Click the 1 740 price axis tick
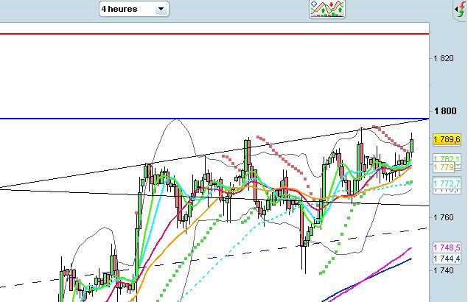This screenshot has height=302, width=468. click(443, 271)
